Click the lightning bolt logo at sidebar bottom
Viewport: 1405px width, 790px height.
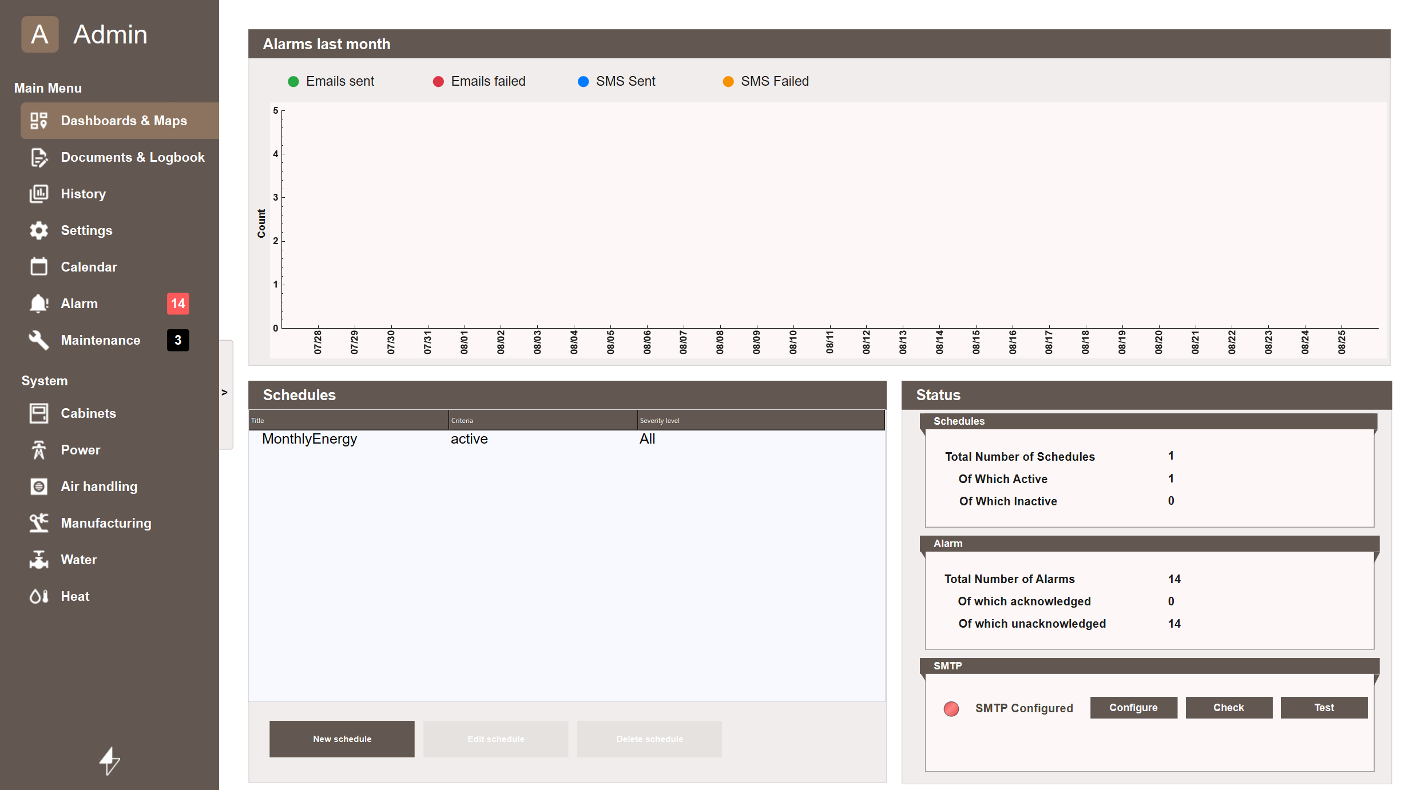point(109,761)
